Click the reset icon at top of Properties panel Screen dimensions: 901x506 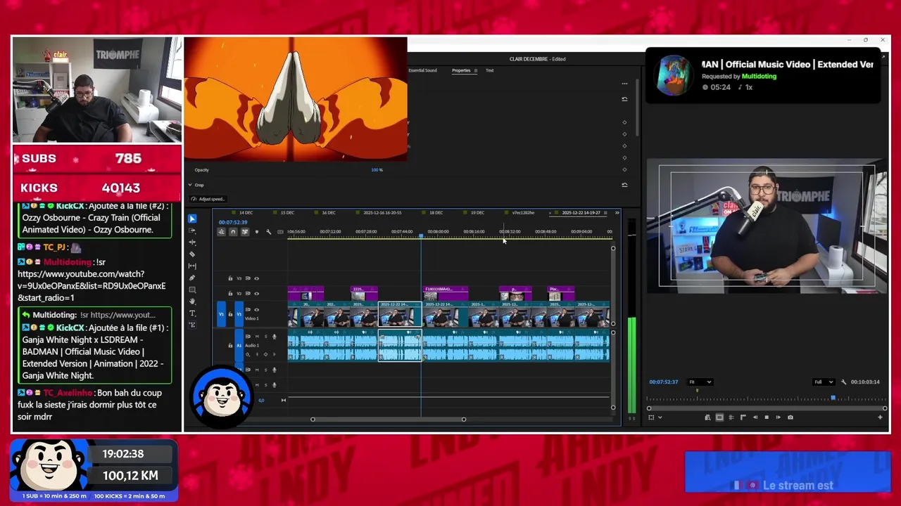[624, 99]
